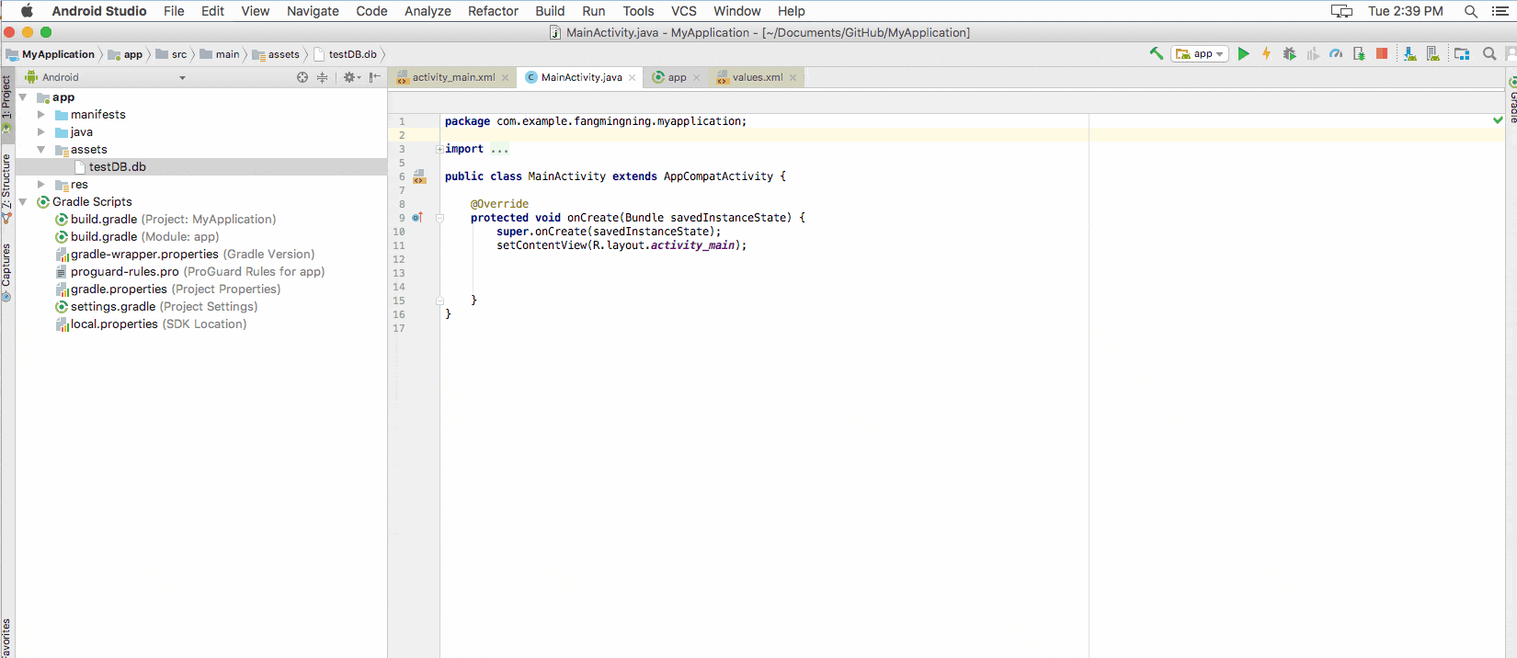Close the app editor tab

(x=696, y=78)
